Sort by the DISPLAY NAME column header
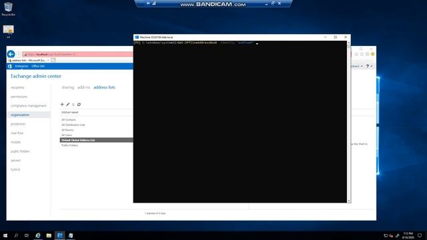427x240 pixels. point(69,113)
